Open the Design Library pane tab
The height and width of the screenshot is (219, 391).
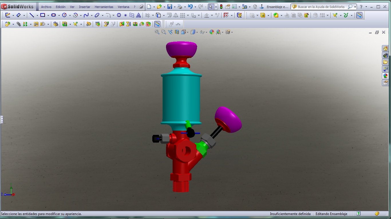coord(386,55)
